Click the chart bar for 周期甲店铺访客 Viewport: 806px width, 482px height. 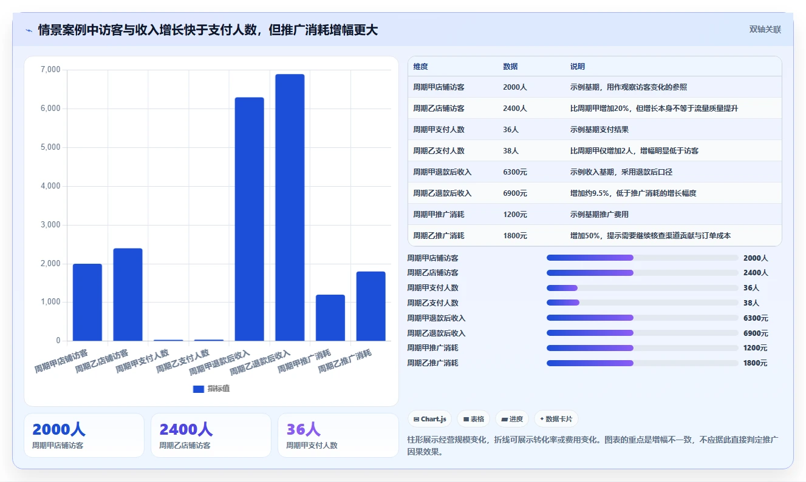pos(87,302)
